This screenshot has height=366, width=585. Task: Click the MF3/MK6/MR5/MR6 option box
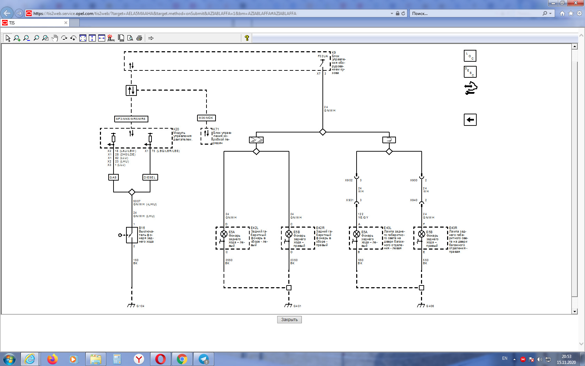[131, 119]
